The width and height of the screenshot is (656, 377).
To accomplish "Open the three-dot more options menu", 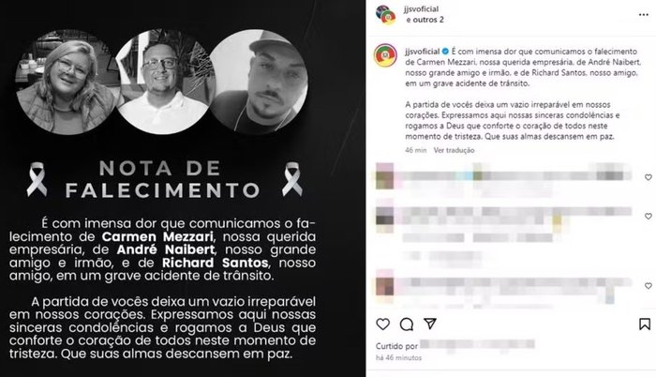I will click(x=644, y=15).
